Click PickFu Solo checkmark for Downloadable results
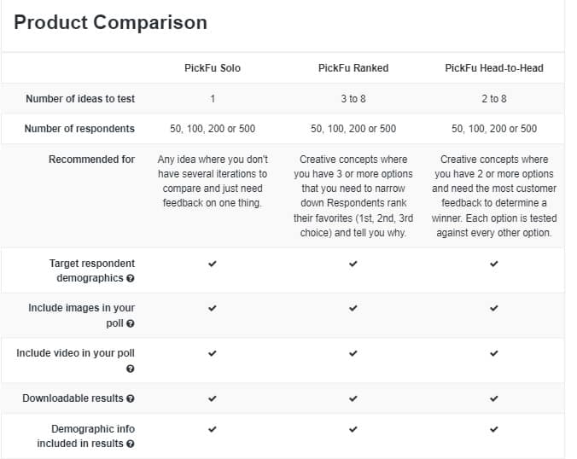The height and width of the screenshot is (459, 577). click(x=213, y=398)
